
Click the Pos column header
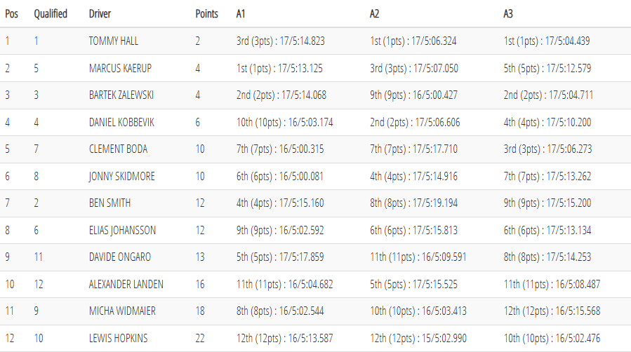pos(11,14)
